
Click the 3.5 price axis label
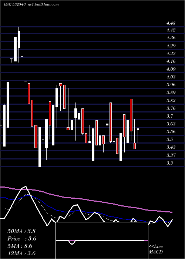pos(169,139)
